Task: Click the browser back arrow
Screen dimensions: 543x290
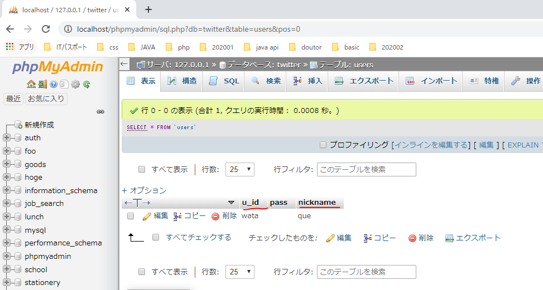Action: tap(10, 29)
